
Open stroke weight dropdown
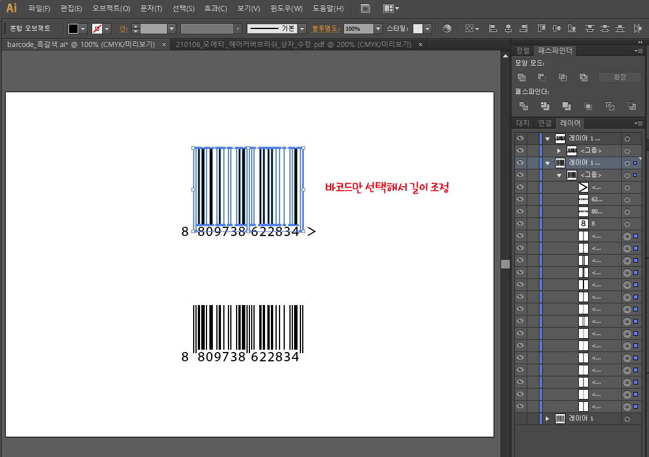click(172, 28)
